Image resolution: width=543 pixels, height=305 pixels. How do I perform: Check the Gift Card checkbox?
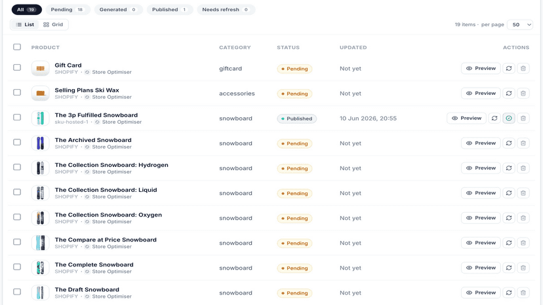[17, 67]
